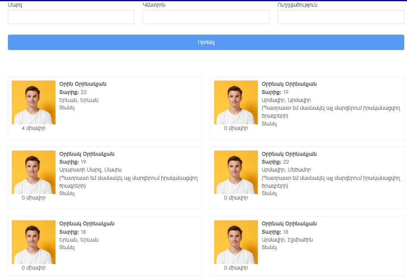This screenshot has height=279, width=407.
Task: Click Երևան, Երևան on the age 18 card
Action: [79, 240]
